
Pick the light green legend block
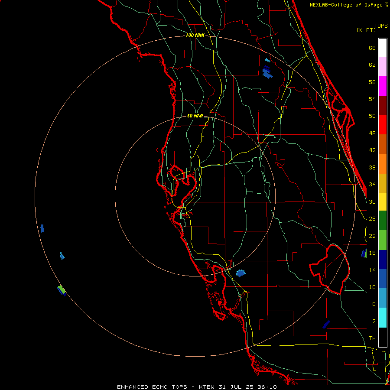pos(383,240)
